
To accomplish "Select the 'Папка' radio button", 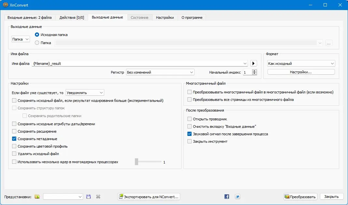I will pos(37,42).
